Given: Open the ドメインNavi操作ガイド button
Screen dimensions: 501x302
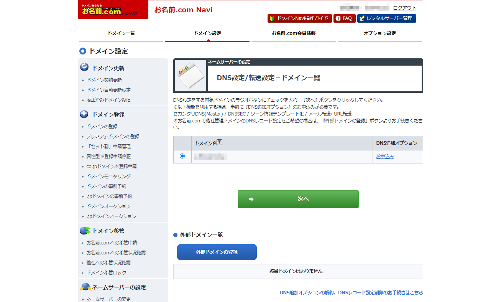Looking at the screenshot, I should pos(299,18).
